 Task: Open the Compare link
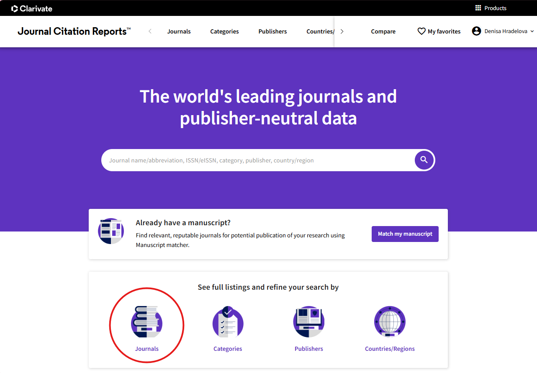tap(383, 31)
